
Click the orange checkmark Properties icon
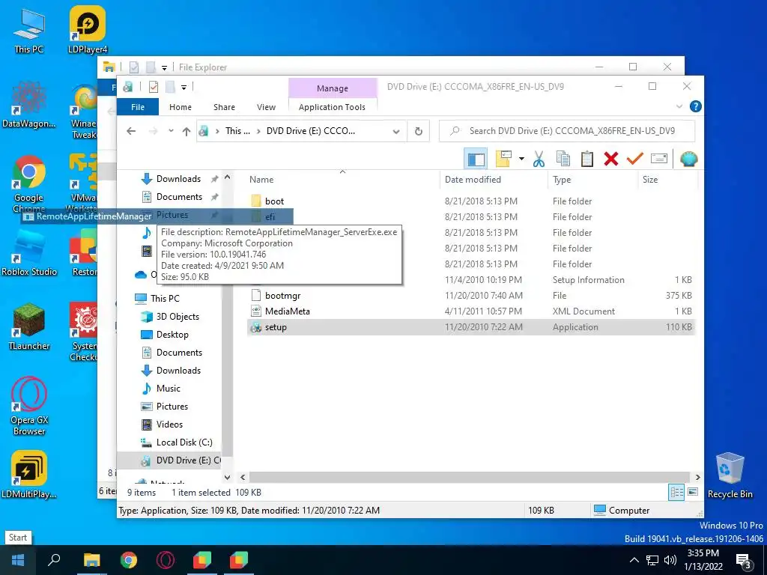[635, 159]
